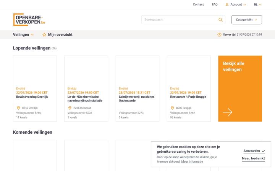Viewport: 275px width, 171px height.
Task: Click the text Veilingnummer 5266
Action: tap(28, 113)
